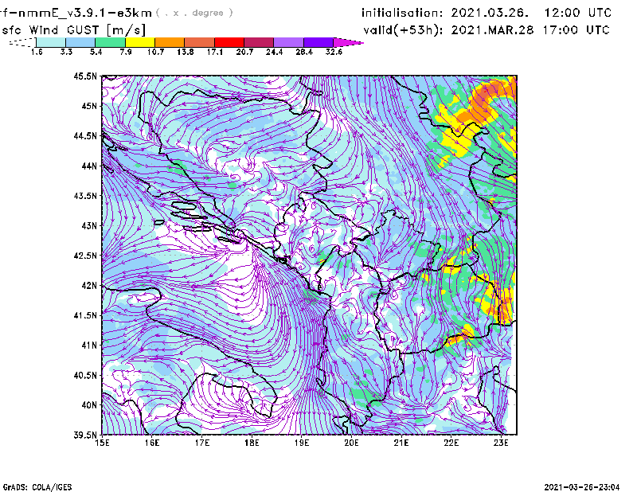The height and width of the screenshot is (492, 637).
Task: Click the legend value 17.1
Action: coord(215,52)
